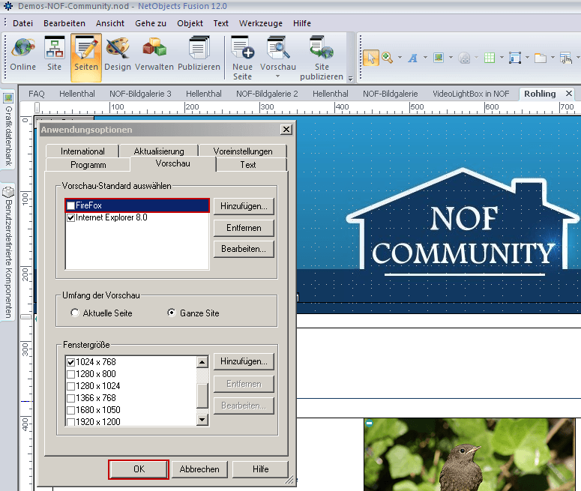581x491 pixels.
Task: Uncheck Internet Explorer 8.0 checkbox
Action: 70,217
